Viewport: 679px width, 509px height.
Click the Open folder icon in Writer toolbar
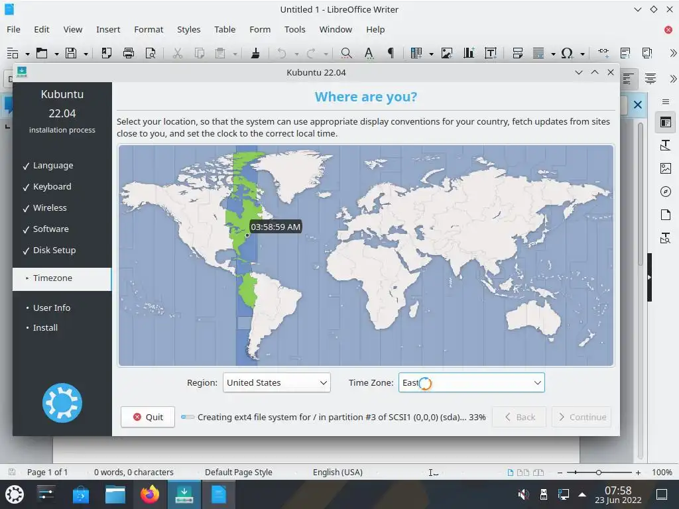click(42, 53)
